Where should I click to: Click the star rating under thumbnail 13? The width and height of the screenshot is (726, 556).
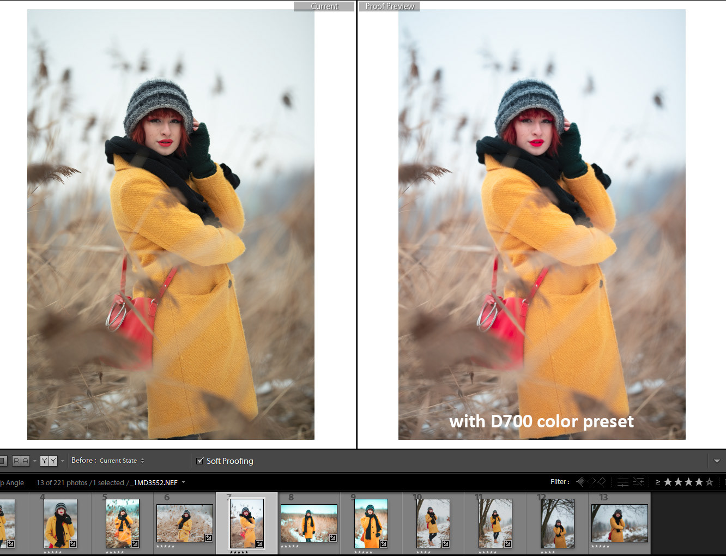click(600, 546)
